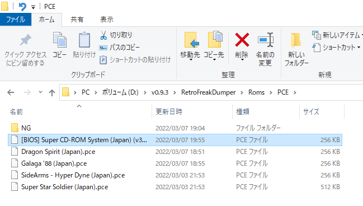Viewport: 363px width, 206px height.
Task: Open 新しいアイテム new item menu
Action: pos(337,35)
